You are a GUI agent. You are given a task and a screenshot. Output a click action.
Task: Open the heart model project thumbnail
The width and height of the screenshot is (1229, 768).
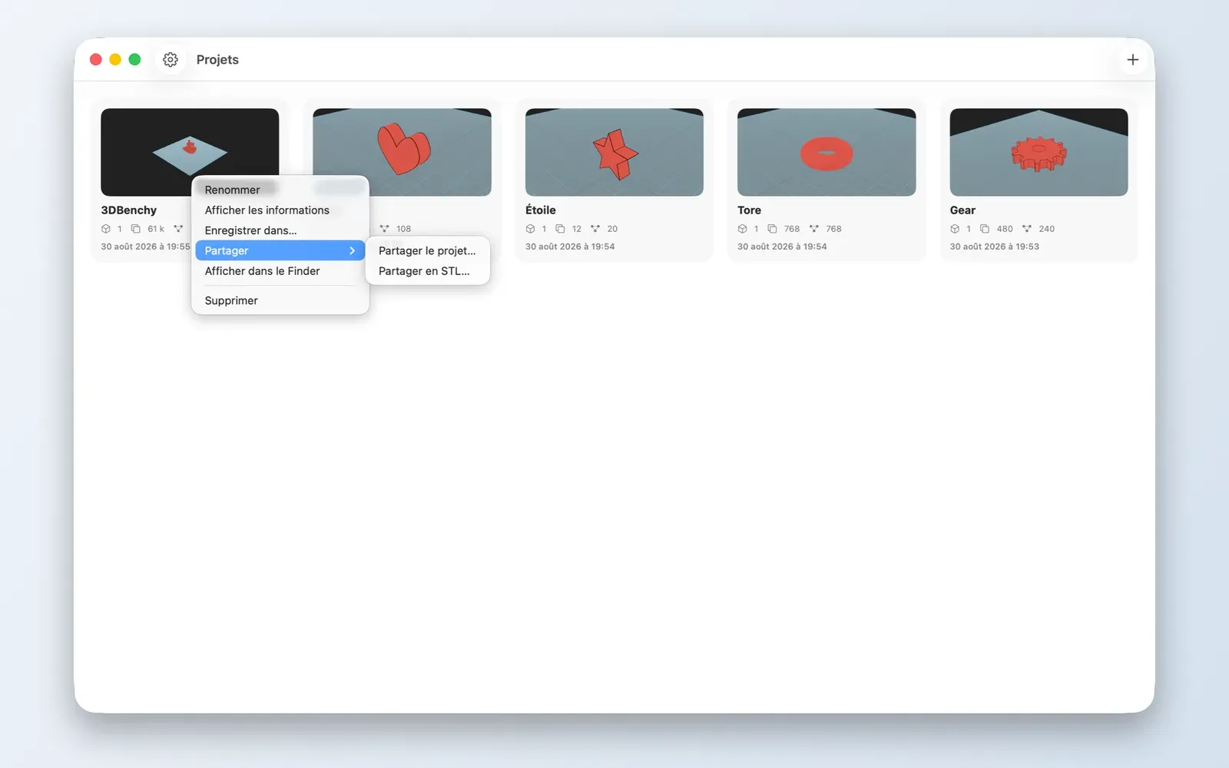pyautogui.click(x=402, y=152)
